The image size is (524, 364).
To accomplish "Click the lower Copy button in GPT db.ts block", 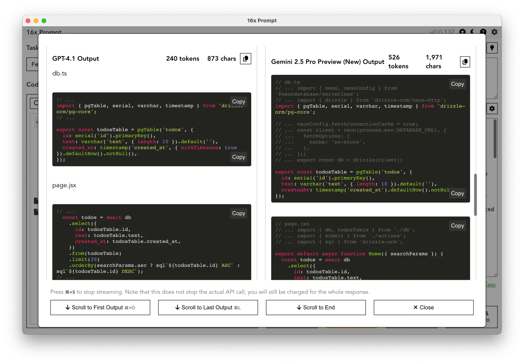I will 238,157.
